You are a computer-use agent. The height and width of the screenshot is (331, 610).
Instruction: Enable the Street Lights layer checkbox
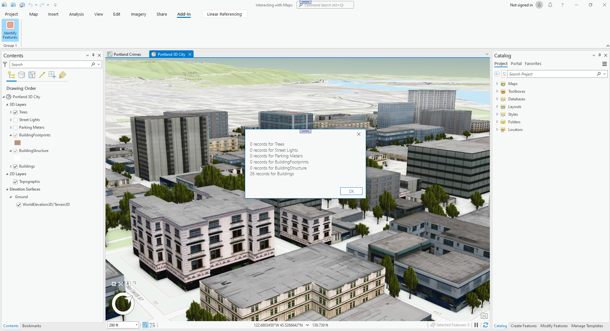15,120
